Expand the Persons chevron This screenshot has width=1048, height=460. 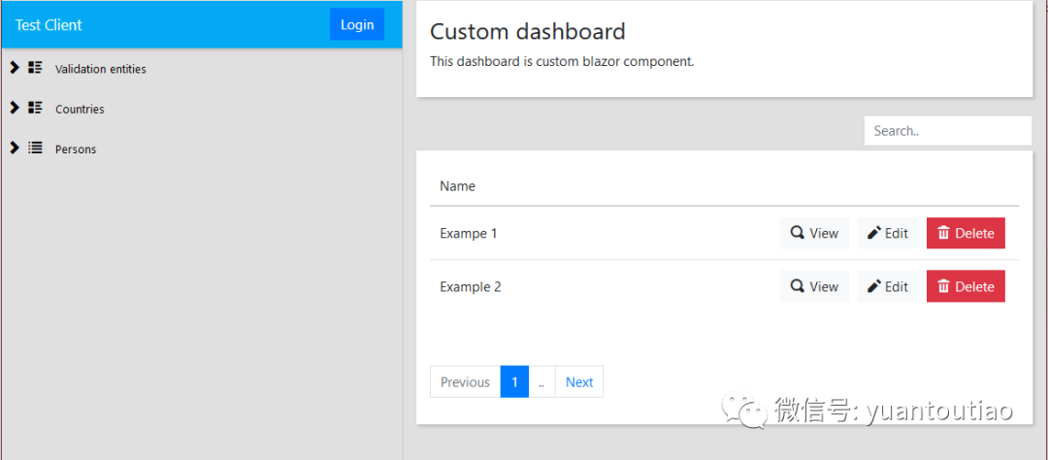click(x=15, y=148)
